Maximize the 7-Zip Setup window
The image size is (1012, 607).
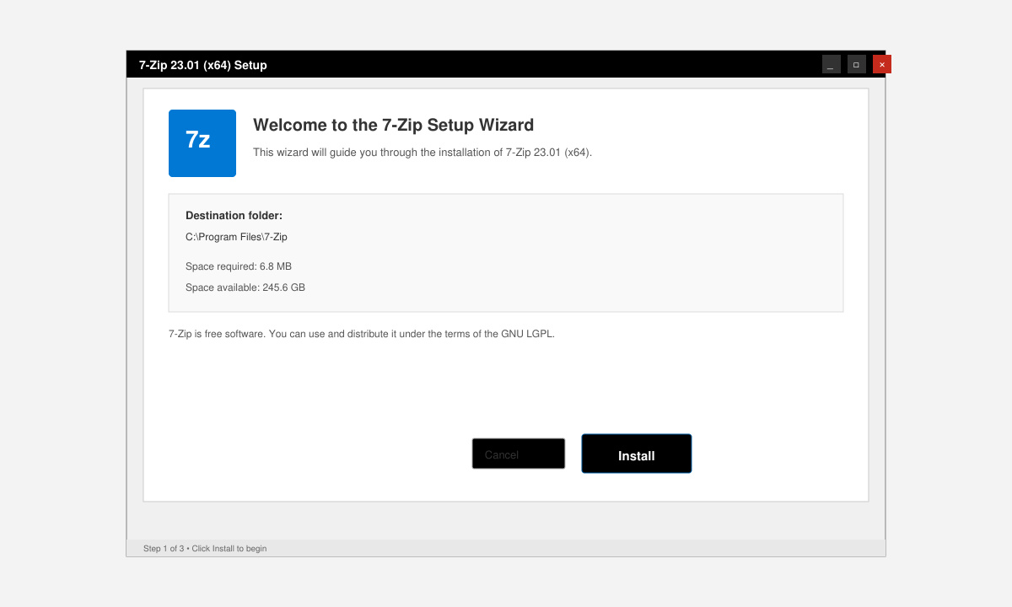pyautogui.click(x=857, y=64)
